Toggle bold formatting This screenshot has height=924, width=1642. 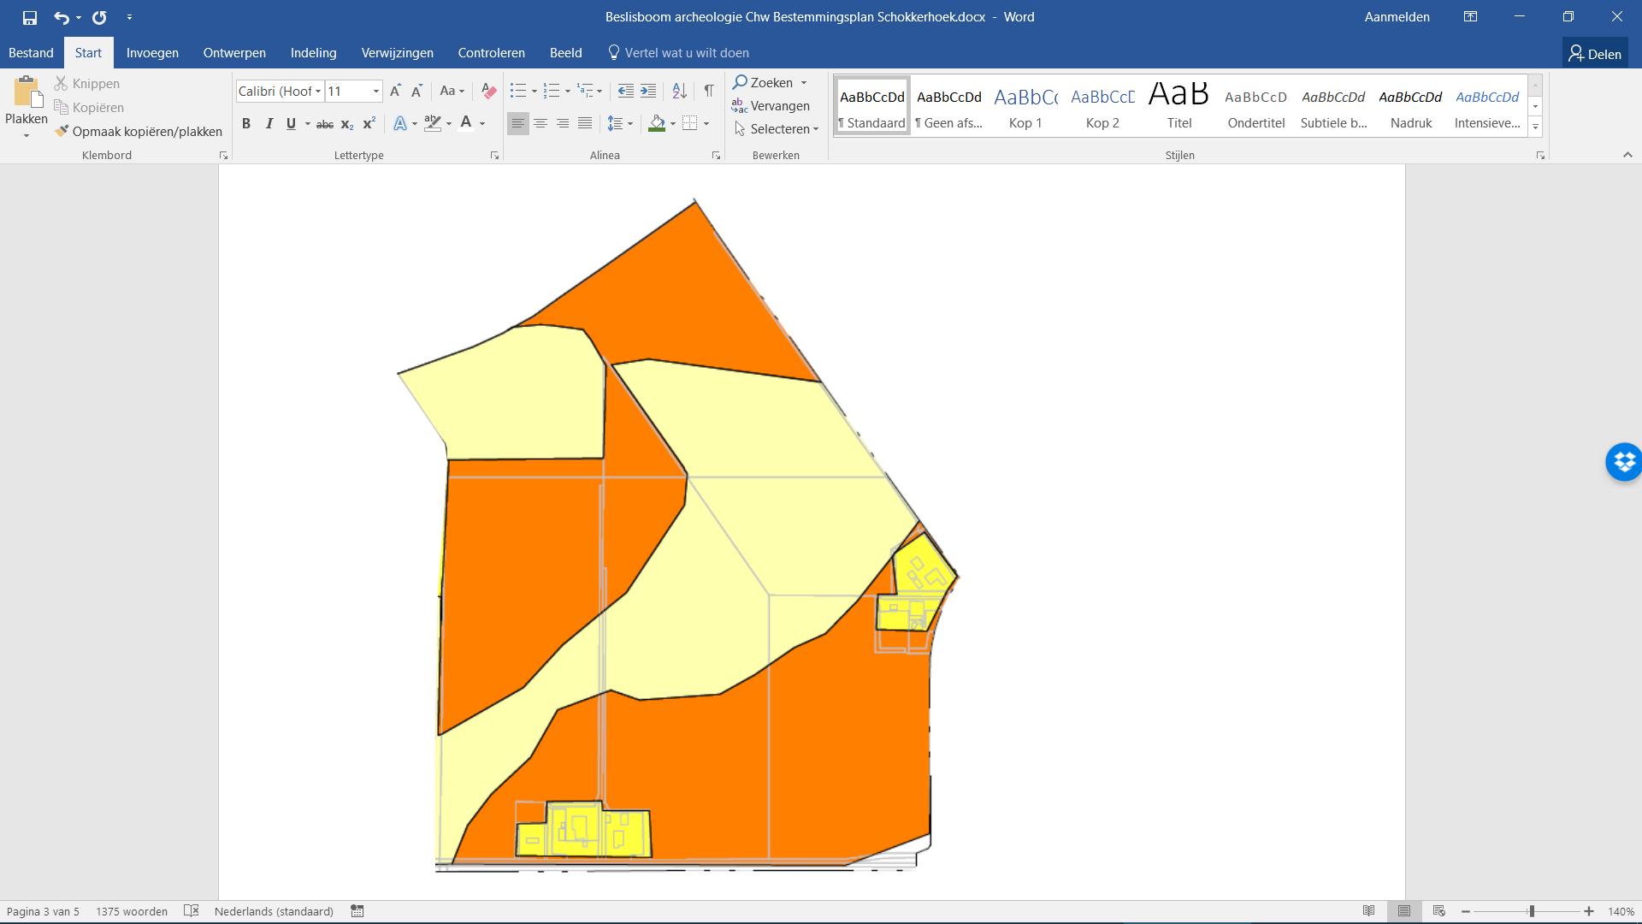pos(246,124)
